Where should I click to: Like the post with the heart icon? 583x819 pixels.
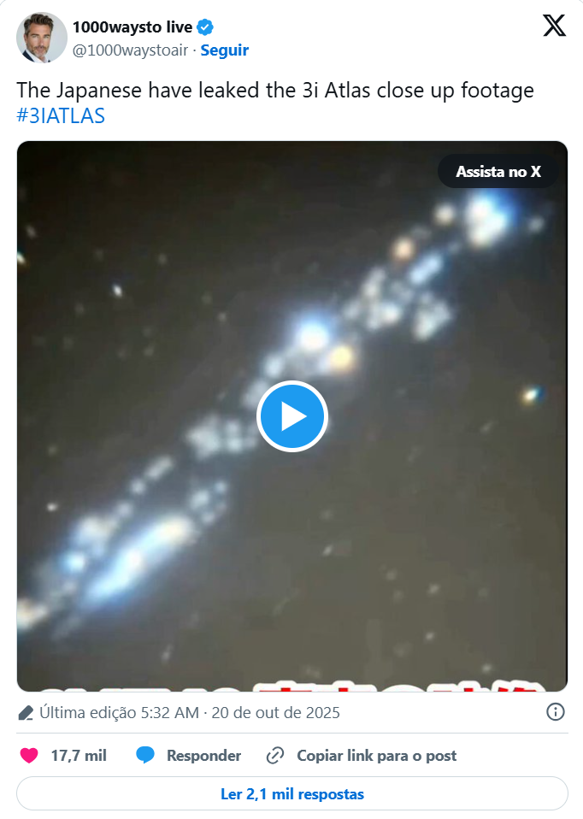[x=29, y=755]
